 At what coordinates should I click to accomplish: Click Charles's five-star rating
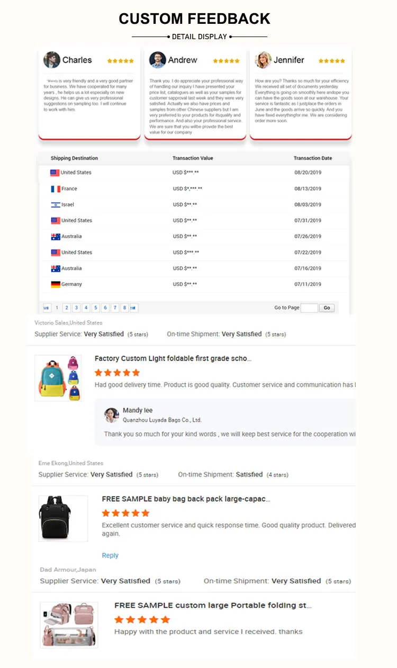click(121, 61)
